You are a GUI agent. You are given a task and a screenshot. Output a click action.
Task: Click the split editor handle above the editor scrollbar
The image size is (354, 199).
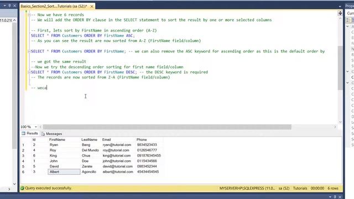coord(340,13)
